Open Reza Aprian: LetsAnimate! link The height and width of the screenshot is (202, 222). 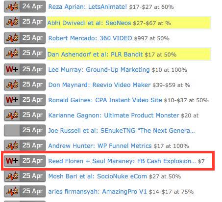[x=88, y=7]
